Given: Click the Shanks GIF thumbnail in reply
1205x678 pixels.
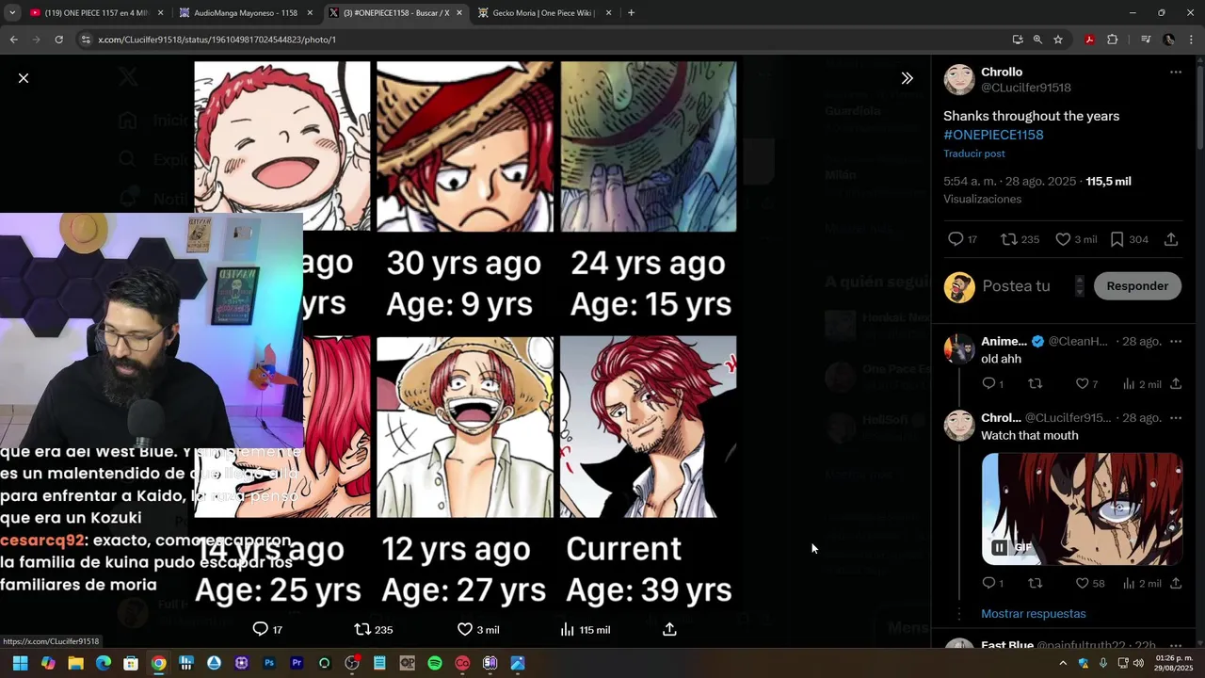Looking at the screenshot, I should click(1082, 508).
